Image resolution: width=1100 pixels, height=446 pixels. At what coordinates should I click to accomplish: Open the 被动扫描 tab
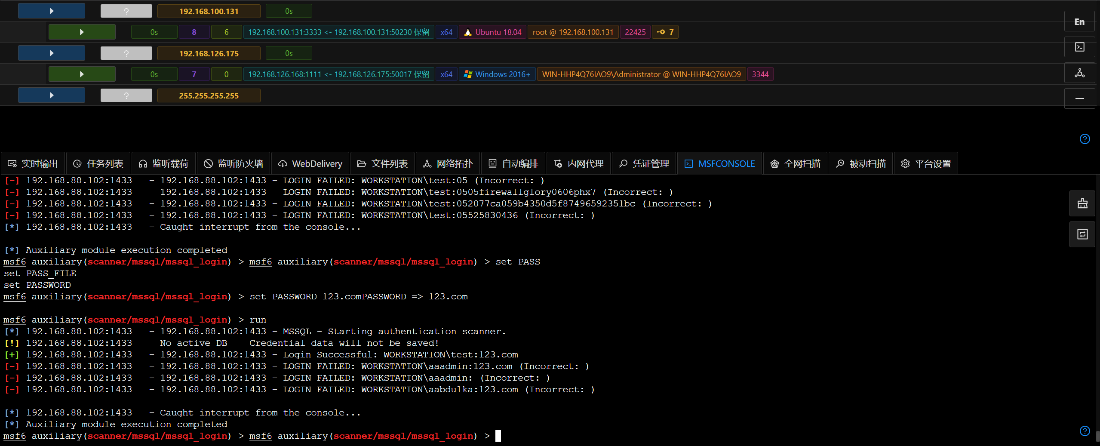click(x=861, y=163)
